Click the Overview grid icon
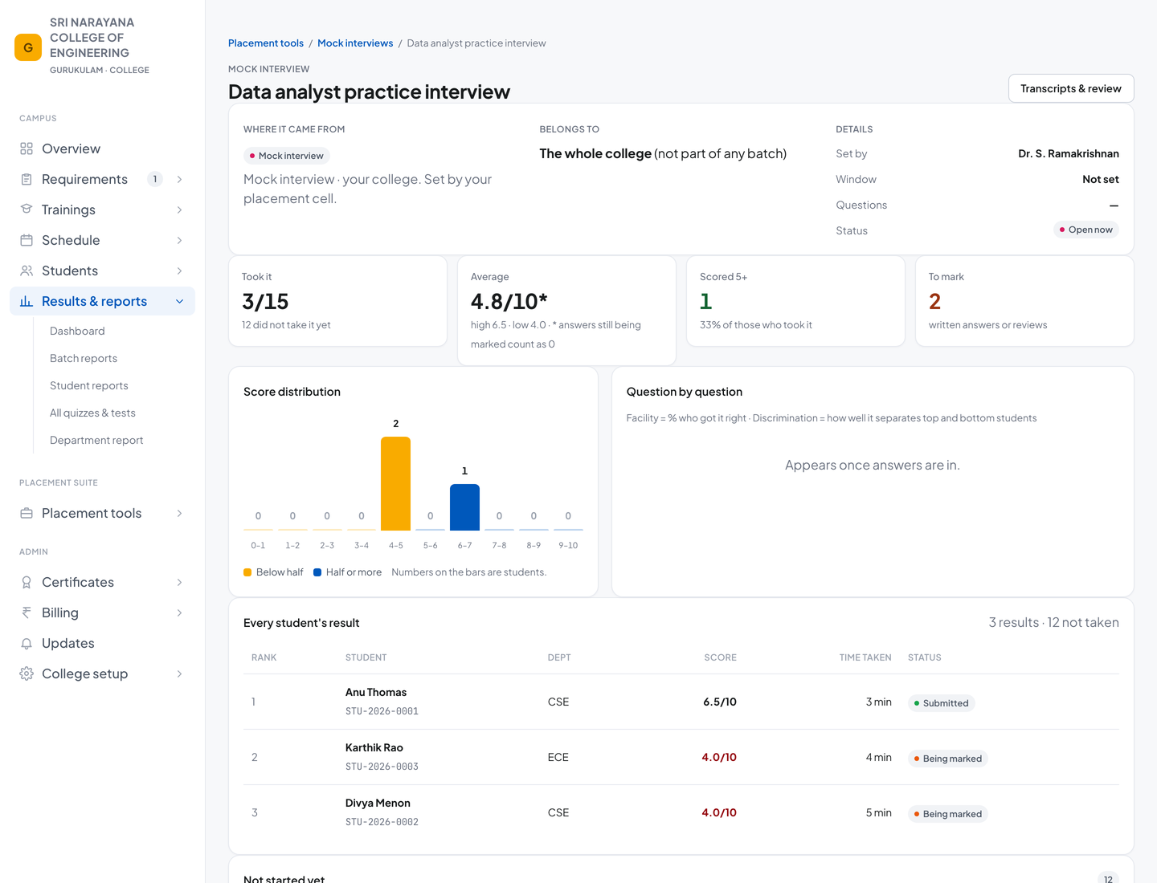Image resolution: width=1157 pixels, height=883 pixels. 27,149
